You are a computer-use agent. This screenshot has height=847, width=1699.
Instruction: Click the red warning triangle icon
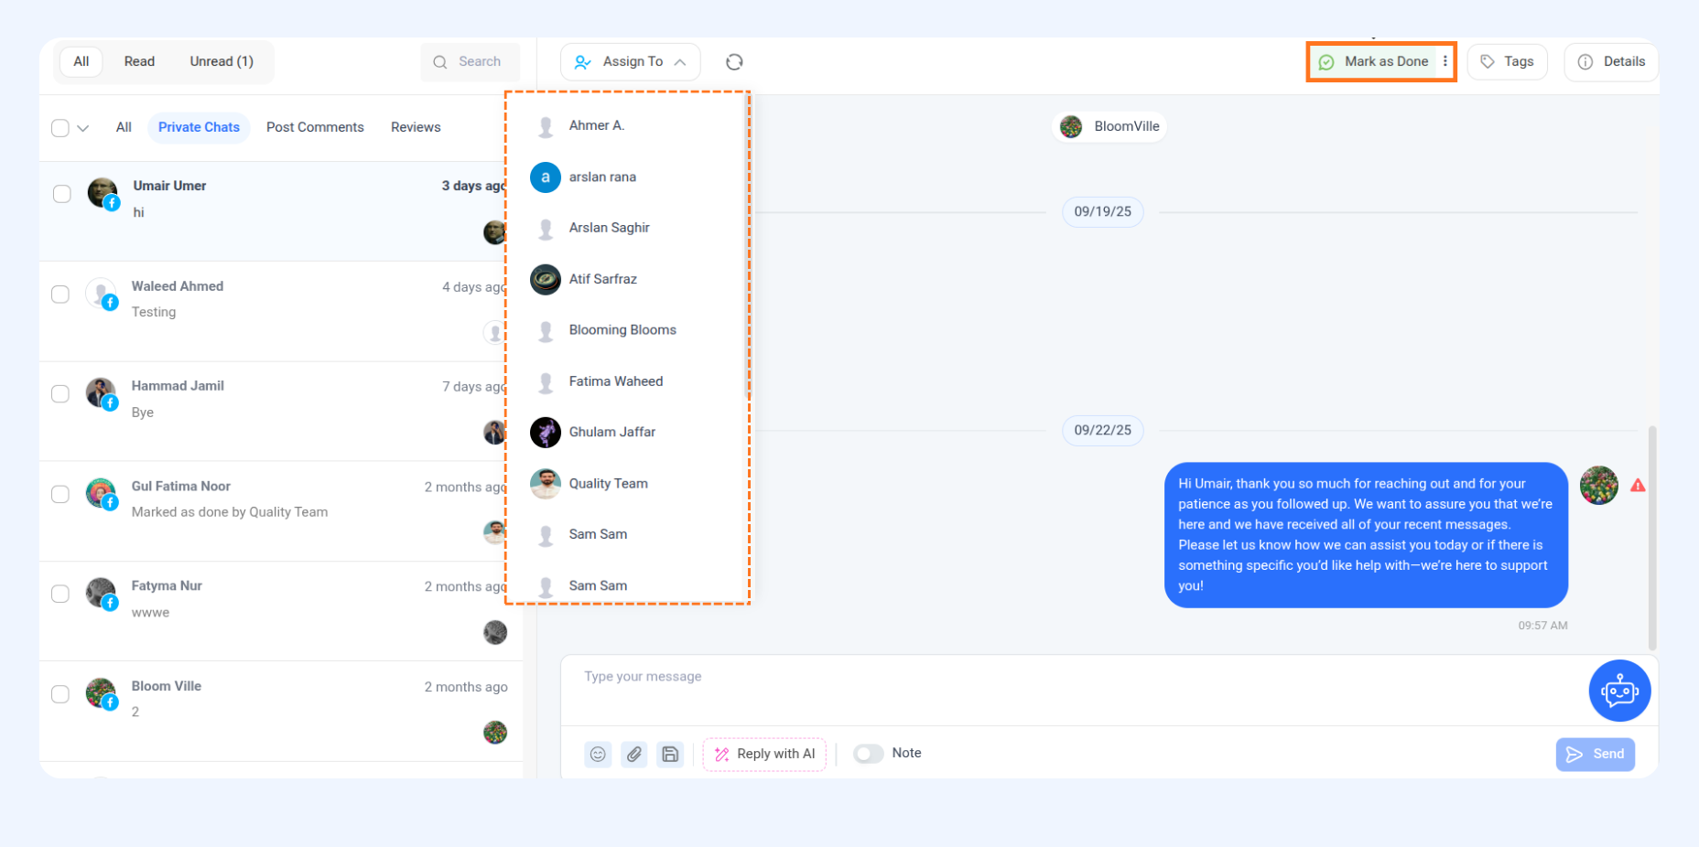1638,486
